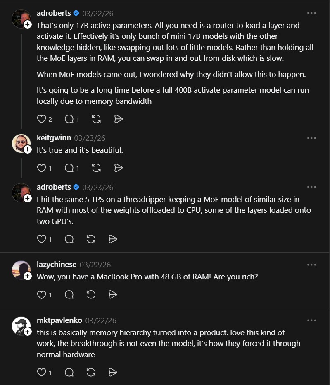Screen dimensions: 330x385
Task: Like adroberts' 17B active parameters post
Action: [x=41, y=119]
